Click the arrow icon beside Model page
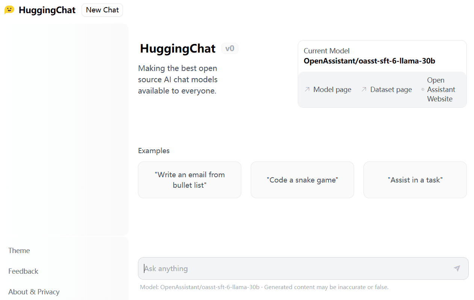The width and height of the screenshot is (474, 300). pos(307,89)
